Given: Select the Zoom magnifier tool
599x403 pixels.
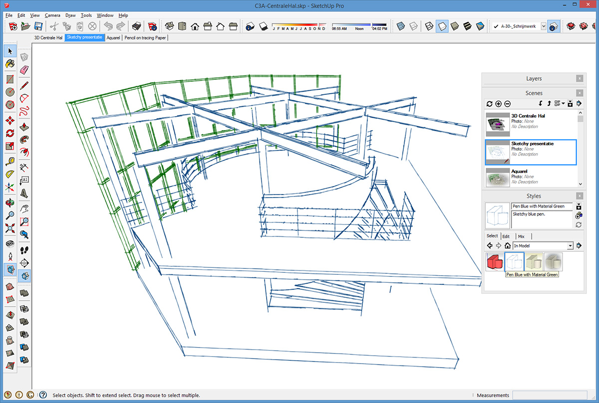Looking at the screenshot, I should [x=10, y=215].
